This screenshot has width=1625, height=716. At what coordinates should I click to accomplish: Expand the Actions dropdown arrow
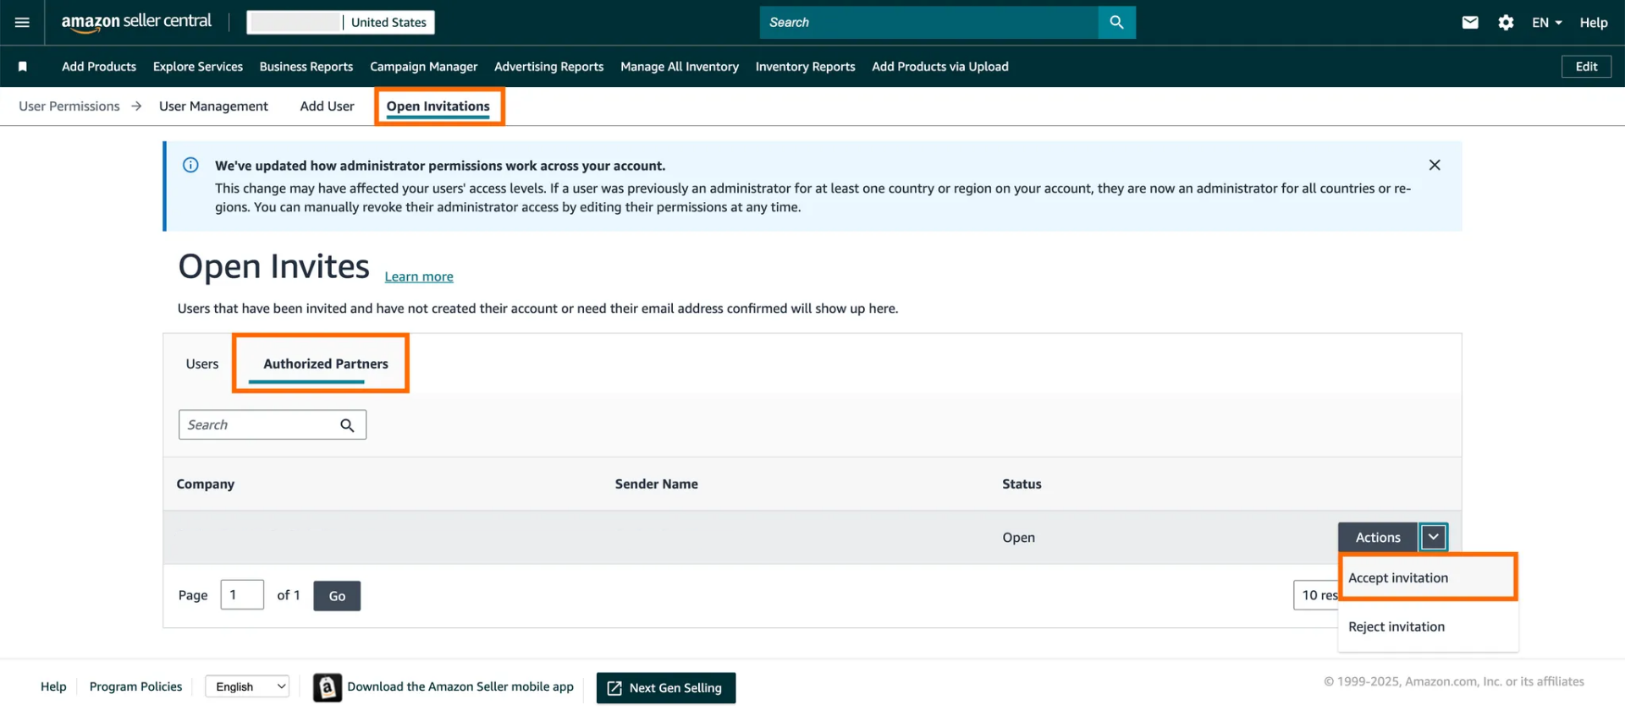[x=1433, y=537]
